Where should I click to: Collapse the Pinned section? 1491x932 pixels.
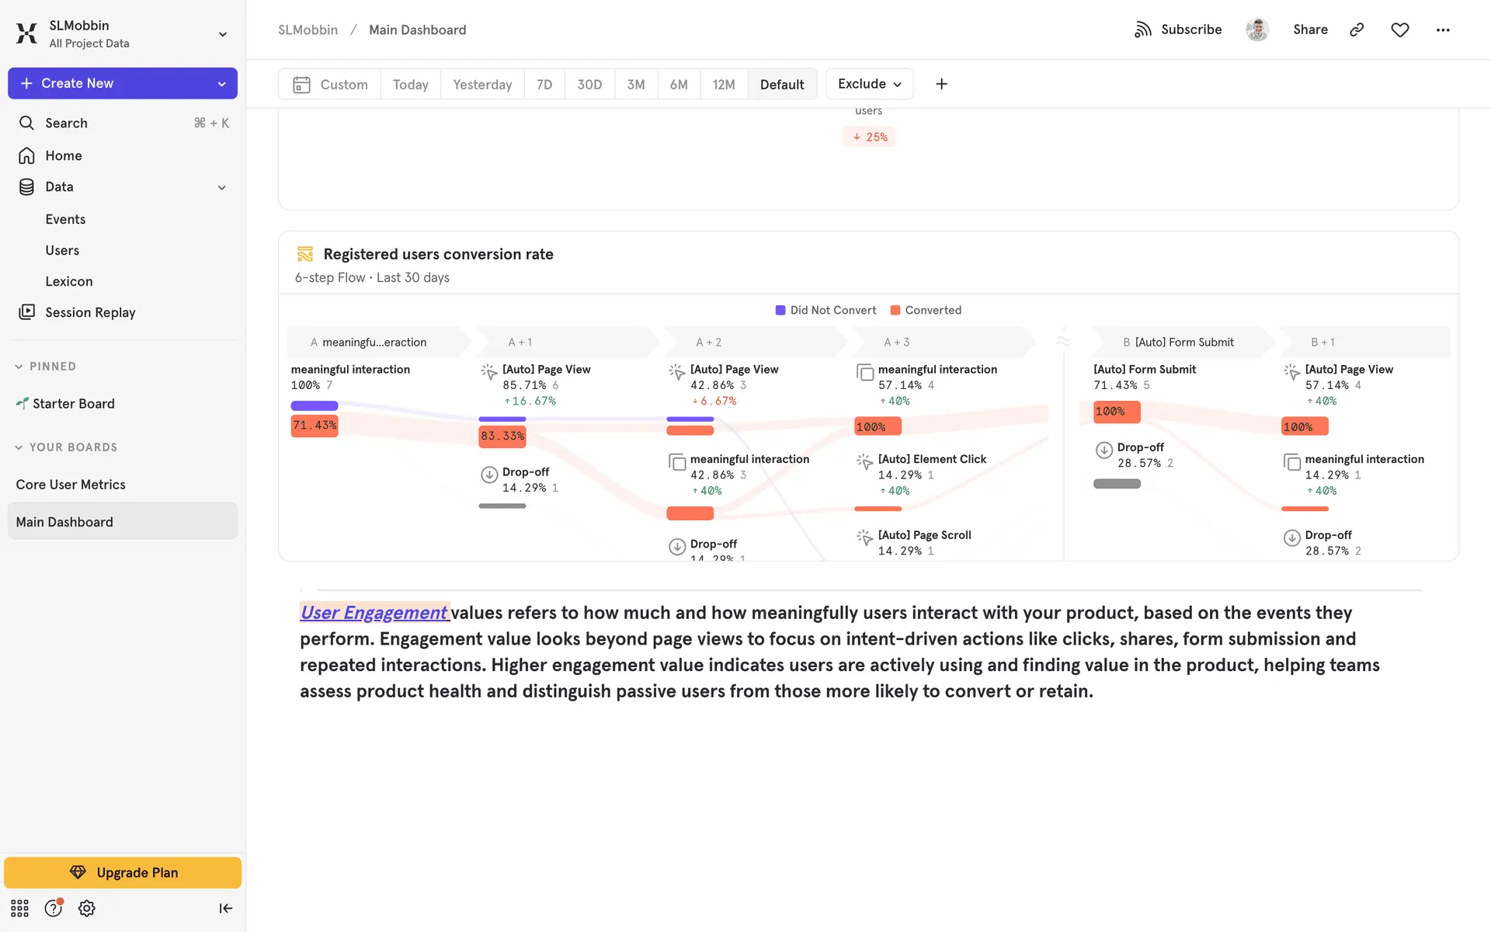[x=19, y=367]
